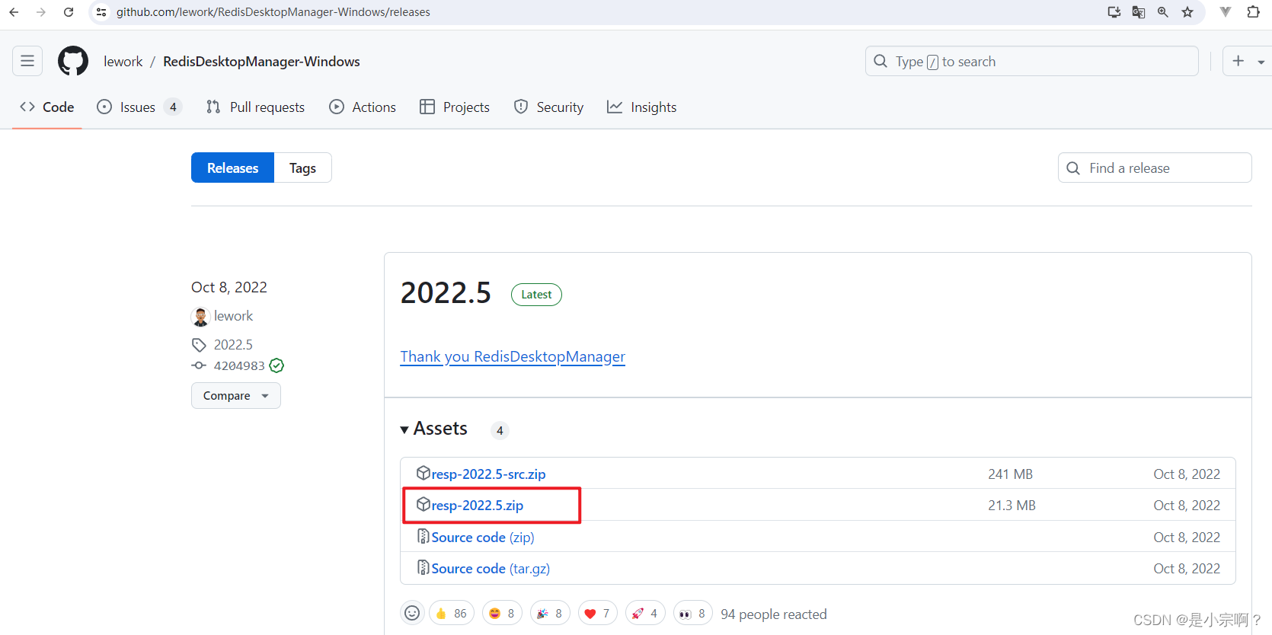Expand the Create new dropdown arrow

pos(1261,62)
